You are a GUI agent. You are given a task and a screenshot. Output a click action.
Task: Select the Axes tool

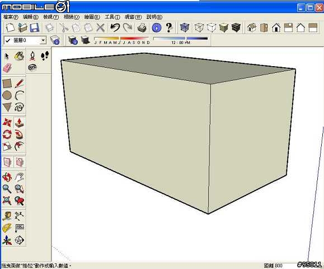[x=7, y=240]
